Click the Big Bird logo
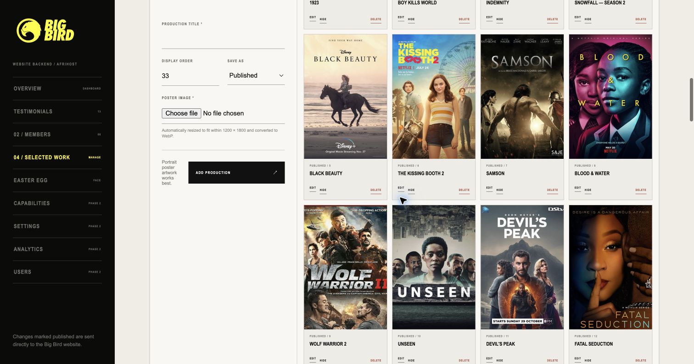Screen dimensions: 694x364 tap(45, 30)
